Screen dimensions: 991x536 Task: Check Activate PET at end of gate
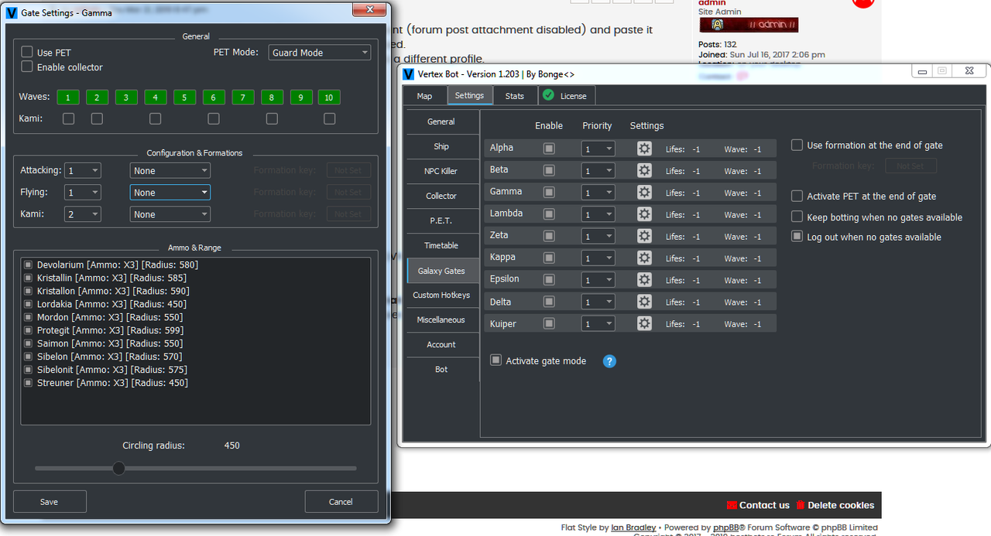[x=797, y=196]
